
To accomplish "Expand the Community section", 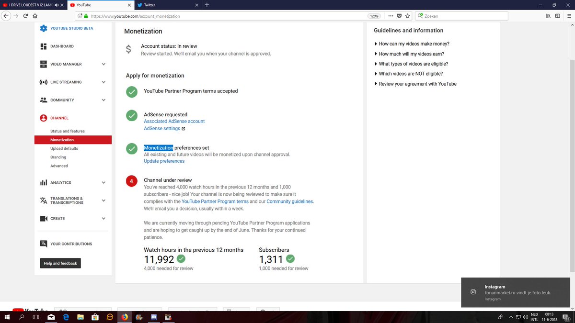I will point(103,100).
